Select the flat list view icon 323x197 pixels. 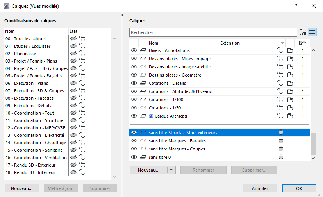point(312,32)
